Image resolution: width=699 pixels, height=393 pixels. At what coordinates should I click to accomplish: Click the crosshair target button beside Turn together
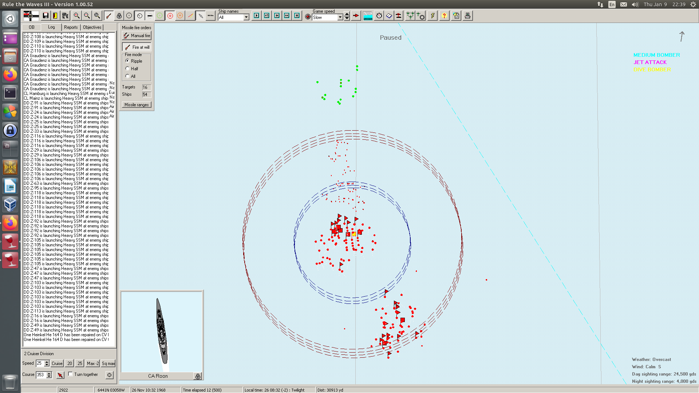point(109,375)
